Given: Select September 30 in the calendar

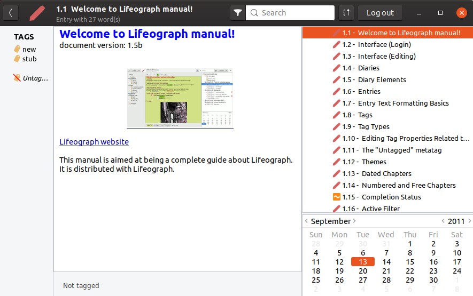Looking at the screenshot, I should [433, 280].
